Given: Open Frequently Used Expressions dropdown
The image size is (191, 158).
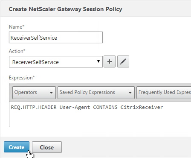Looking at the screenshot, I should pyautogui.click(x=164, y=93).
